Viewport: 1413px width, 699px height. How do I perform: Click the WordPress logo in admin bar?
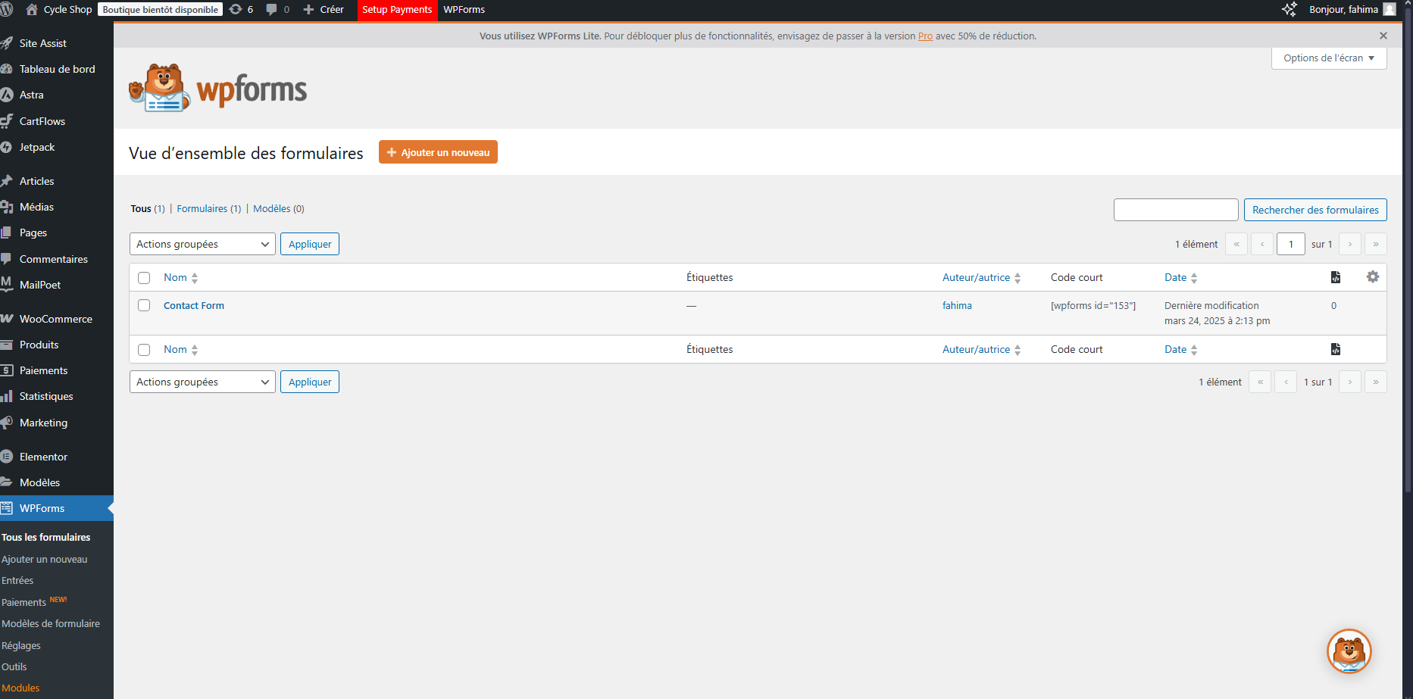coord(7,10)
